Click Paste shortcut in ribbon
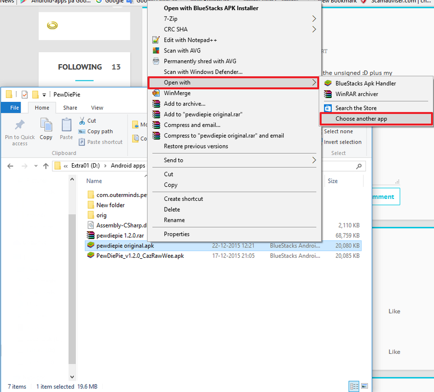The image size is (434, 392). (100, 142)
